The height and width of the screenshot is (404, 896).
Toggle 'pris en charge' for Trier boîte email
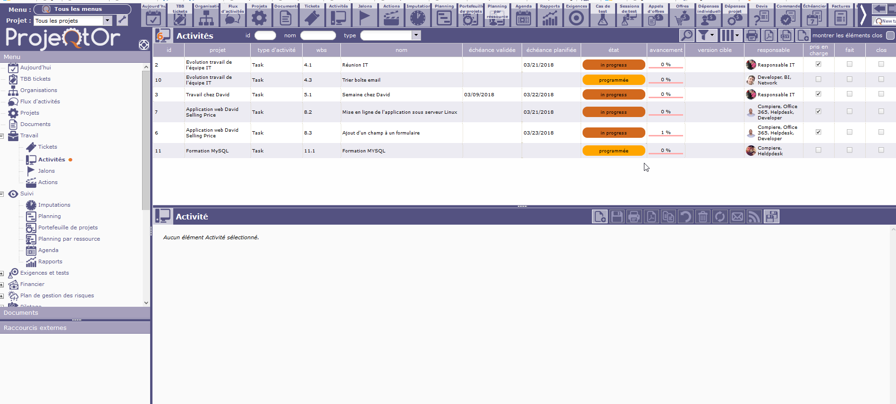(x=819, y=79)
